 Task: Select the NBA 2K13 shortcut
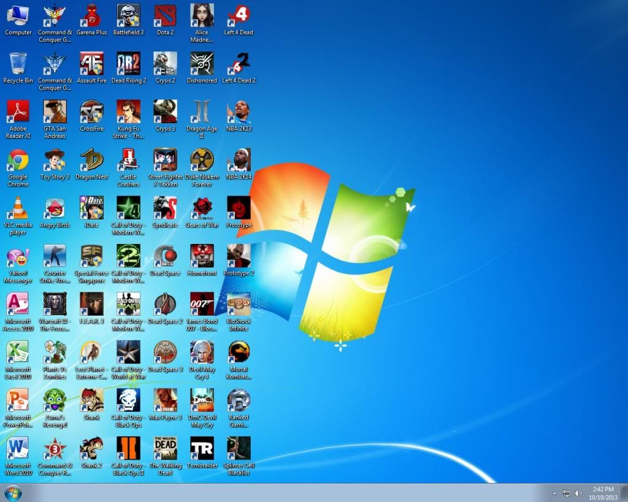239,116
